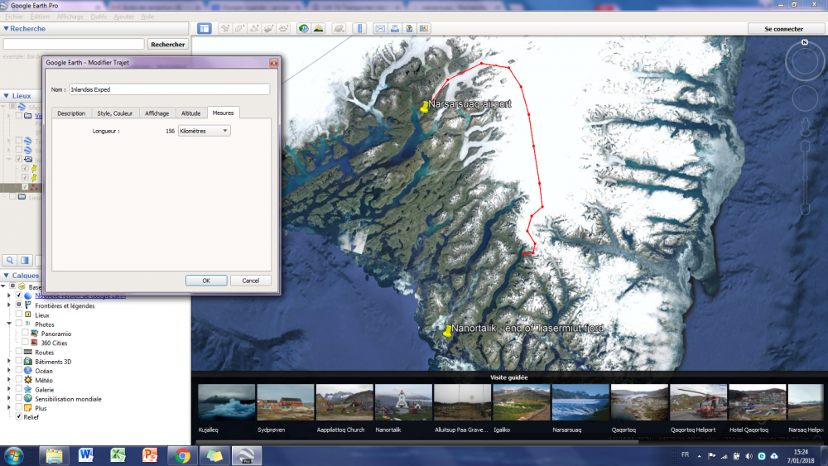The height and width of the screenshot is (466, 828).
Task: Open the planet switcher toolbar icon
Action: click(339, 28)
